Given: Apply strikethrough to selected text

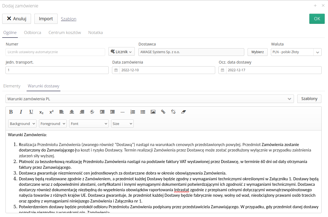Looking at the screenshot, I should coord(92,112).
